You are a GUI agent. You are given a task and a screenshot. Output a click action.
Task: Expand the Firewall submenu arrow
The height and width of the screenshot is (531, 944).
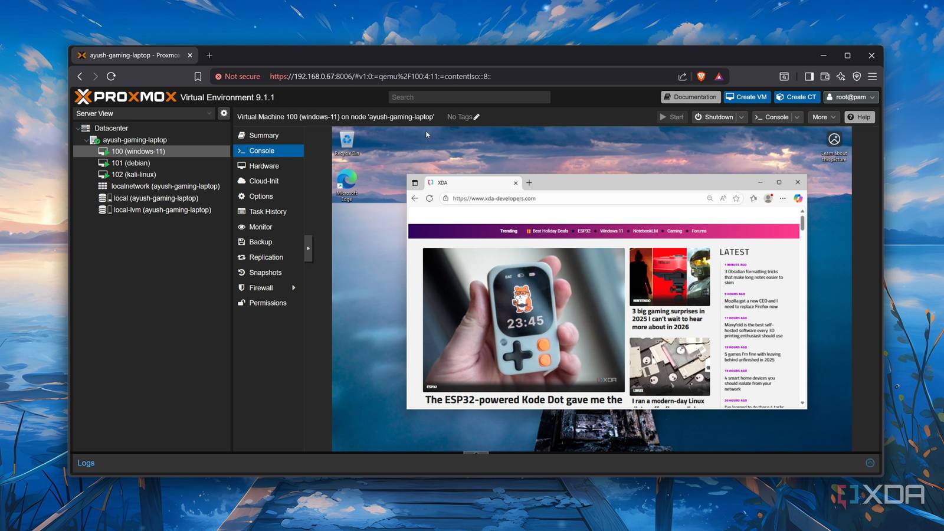[x=293, y=288]
